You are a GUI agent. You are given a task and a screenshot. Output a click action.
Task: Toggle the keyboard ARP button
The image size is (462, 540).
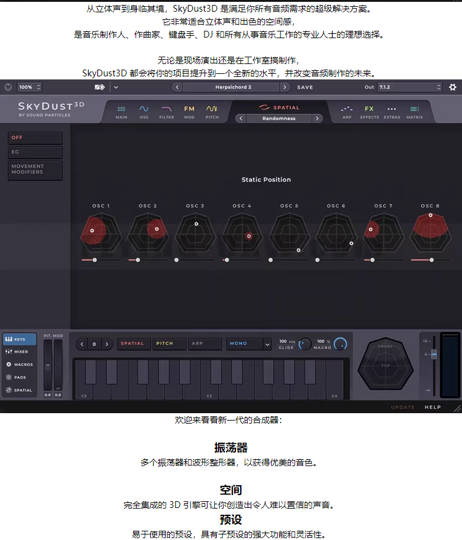click(205, 344)
